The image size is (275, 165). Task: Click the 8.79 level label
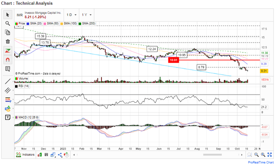click(x=201, y=67)
